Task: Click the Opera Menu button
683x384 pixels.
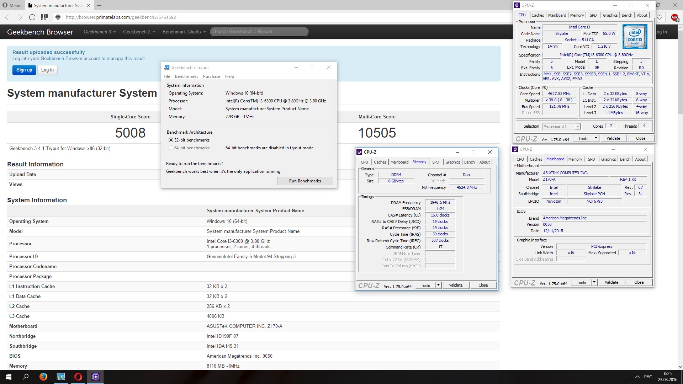Action: coord(12,5)
